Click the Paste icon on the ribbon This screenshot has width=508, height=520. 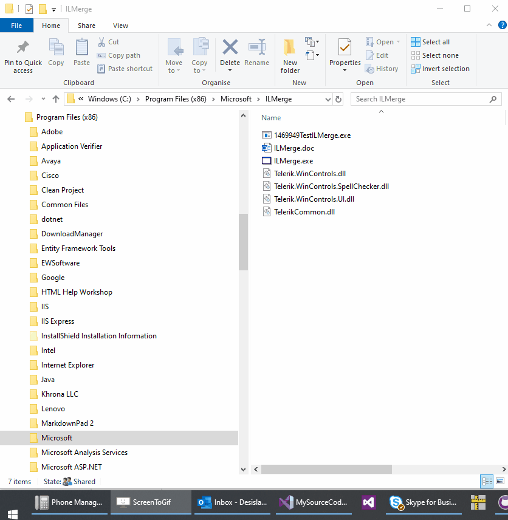(x=82, y=55)
